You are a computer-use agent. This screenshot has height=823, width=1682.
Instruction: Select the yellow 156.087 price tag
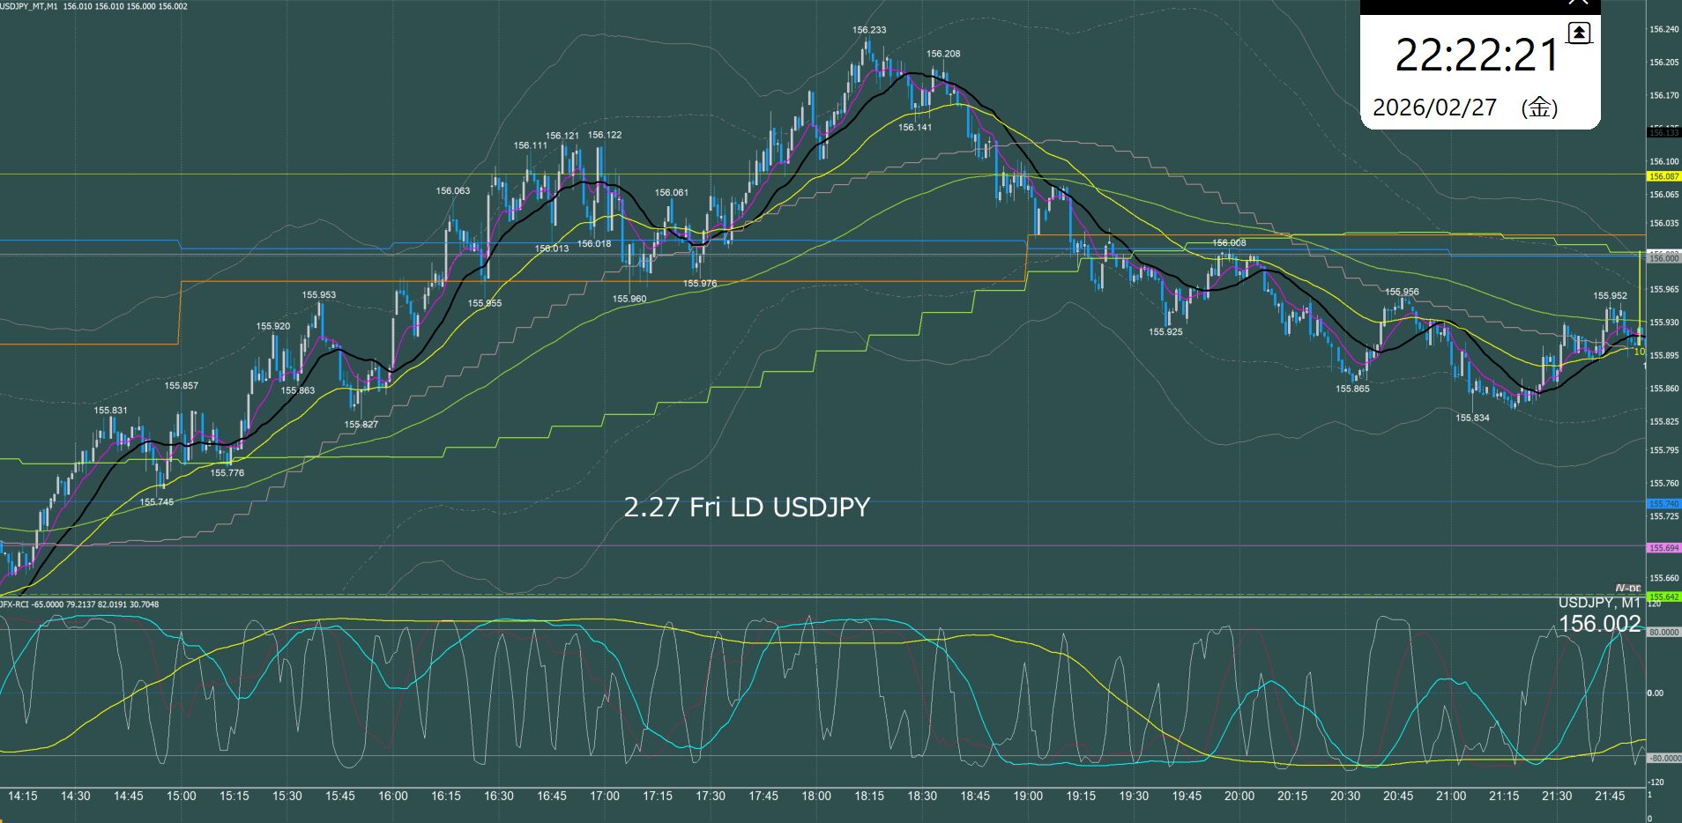click(1663, 177)
